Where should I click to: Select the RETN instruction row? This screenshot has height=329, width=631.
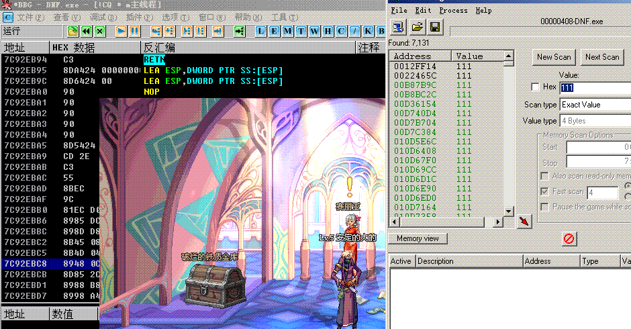[193, 60]
